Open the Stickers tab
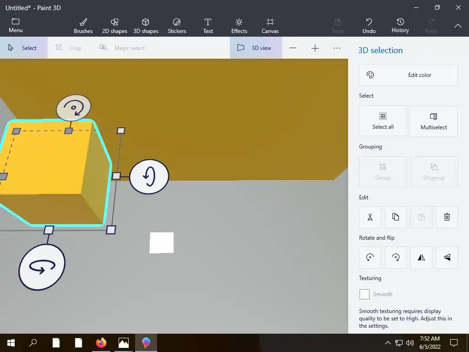469x352 pixels. pos(177,26)
